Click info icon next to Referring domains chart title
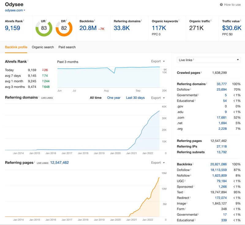245x225 pixels. coord(39,97)
